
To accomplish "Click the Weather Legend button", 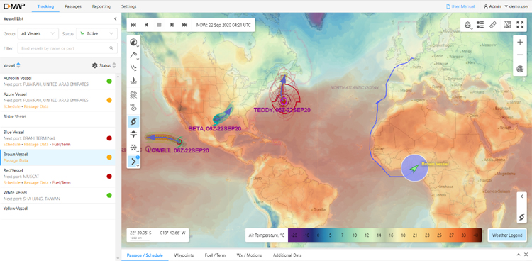I will pos(507,235).
